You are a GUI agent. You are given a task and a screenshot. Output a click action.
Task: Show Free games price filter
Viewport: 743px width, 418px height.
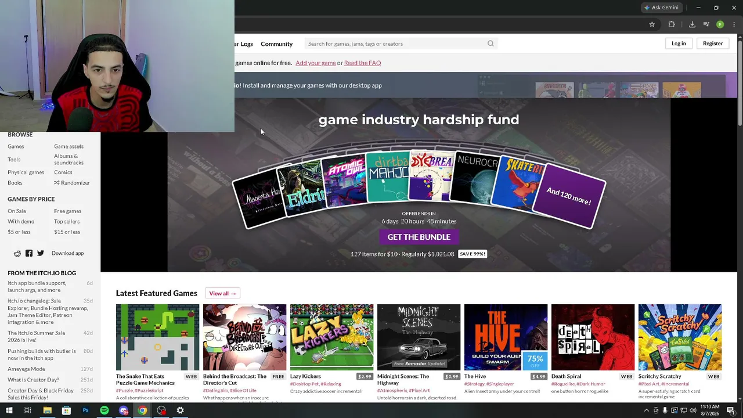pos(67,211)
